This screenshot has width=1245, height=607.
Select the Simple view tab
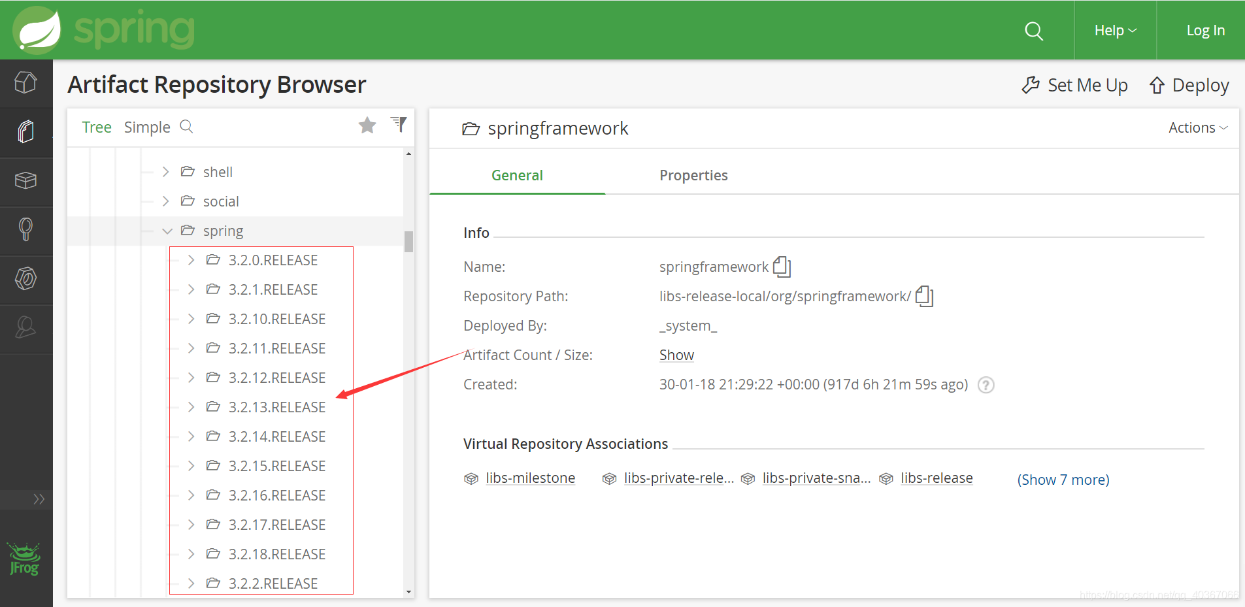tap(147, 127)
